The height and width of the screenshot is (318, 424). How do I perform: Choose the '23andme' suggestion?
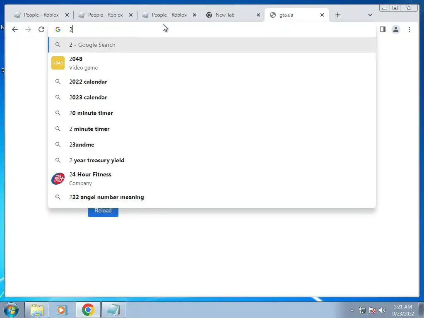[x=212, y=145]
